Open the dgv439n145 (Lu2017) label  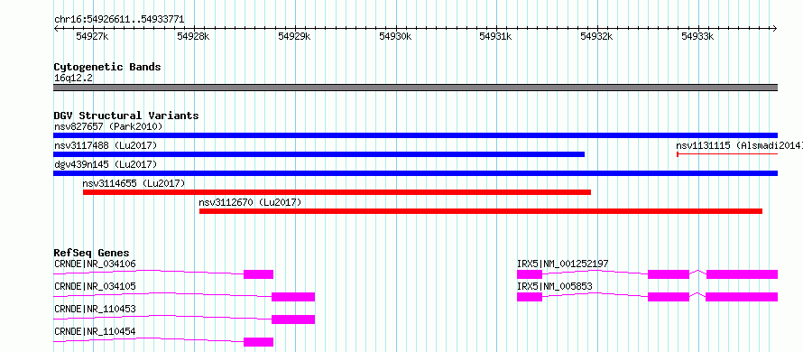[106, 164]
